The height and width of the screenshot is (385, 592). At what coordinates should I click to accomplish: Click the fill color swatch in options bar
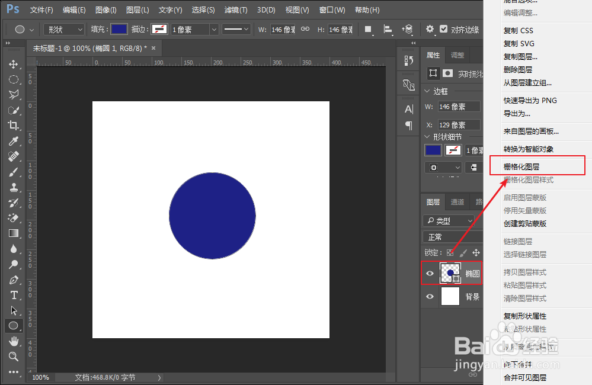click(119, 29)
